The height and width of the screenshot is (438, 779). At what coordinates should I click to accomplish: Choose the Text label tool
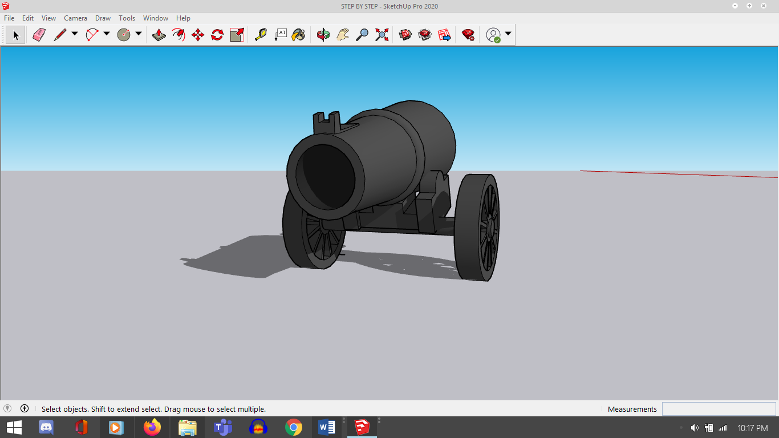click(x=280, y=35)
